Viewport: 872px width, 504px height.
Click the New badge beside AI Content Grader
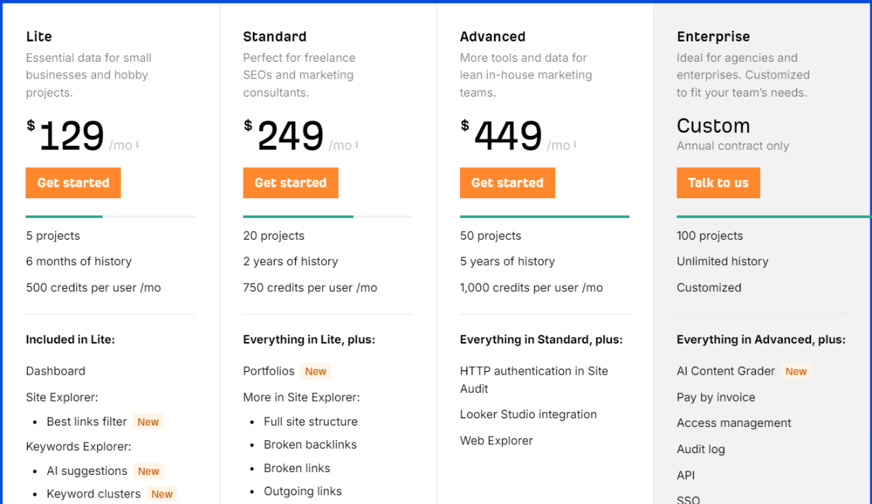click(796, 371)
